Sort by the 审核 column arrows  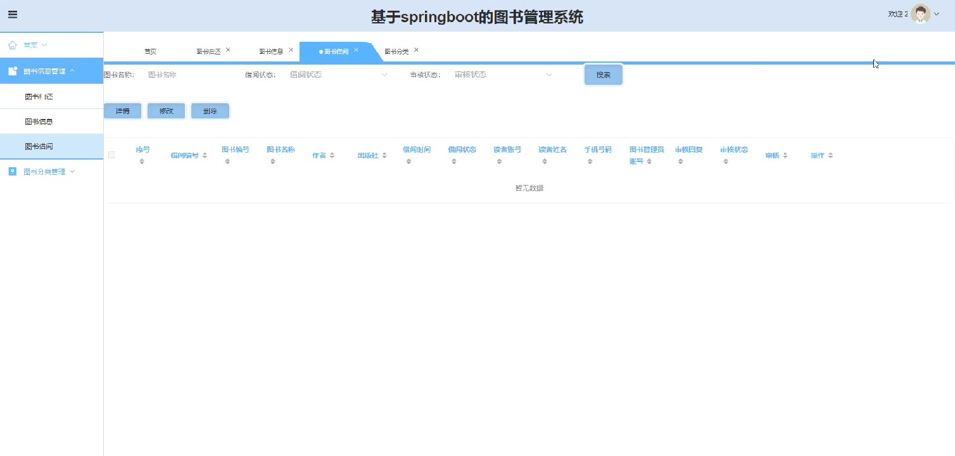click(x=785, y=155)
